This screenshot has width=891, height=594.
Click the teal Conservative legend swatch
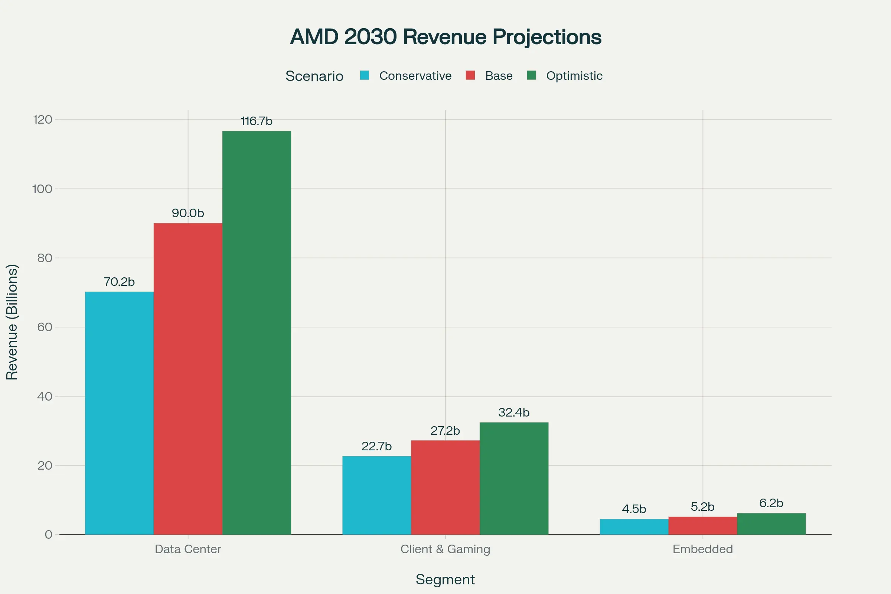coord(365,76)
